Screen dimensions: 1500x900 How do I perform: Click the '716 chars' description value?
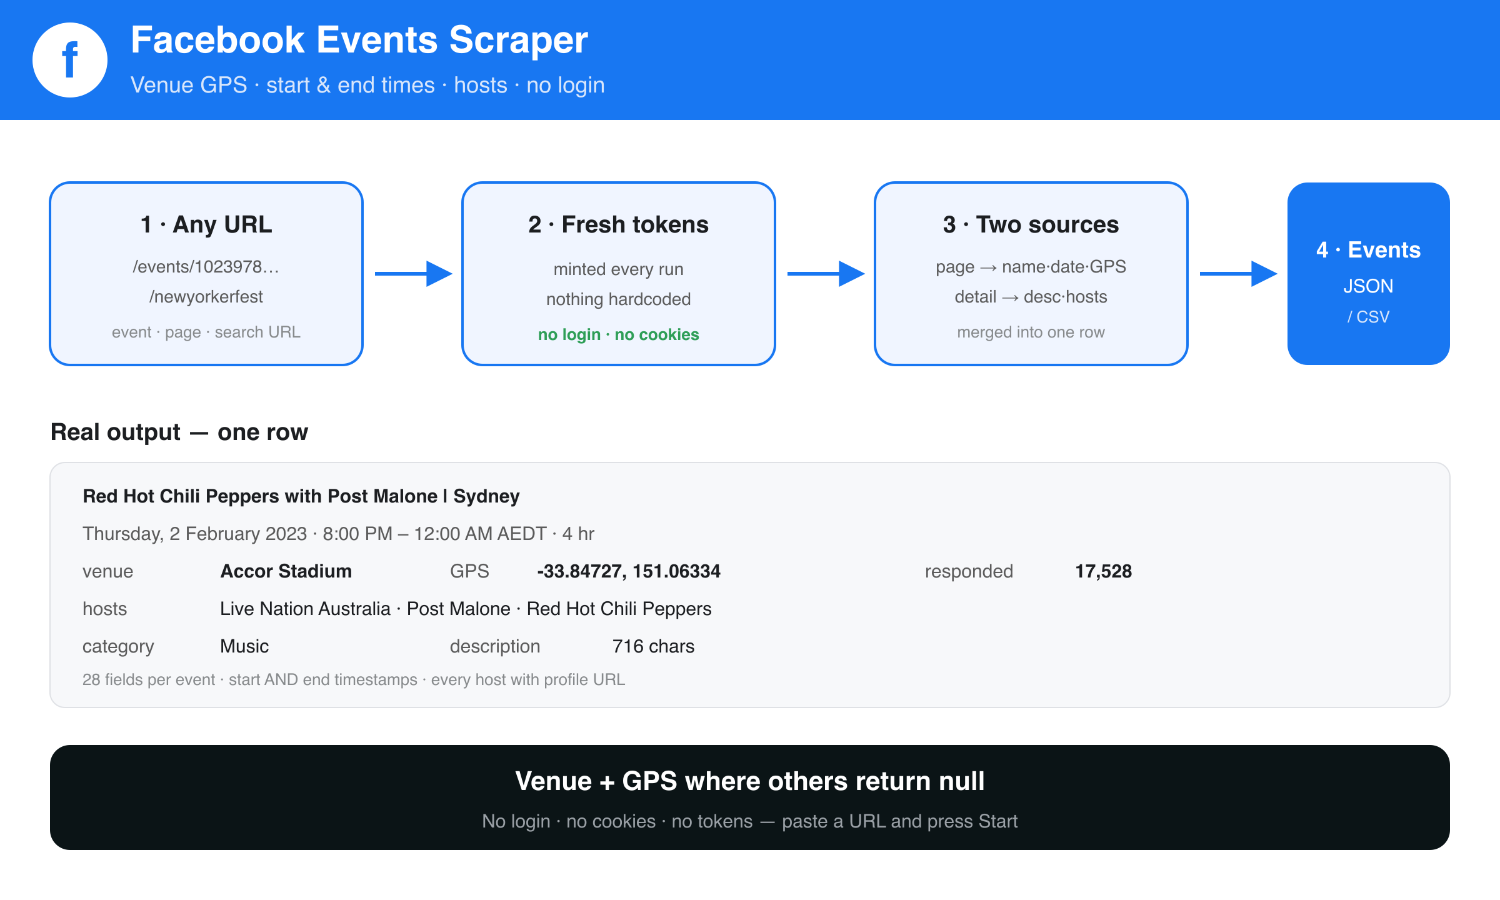654,646
